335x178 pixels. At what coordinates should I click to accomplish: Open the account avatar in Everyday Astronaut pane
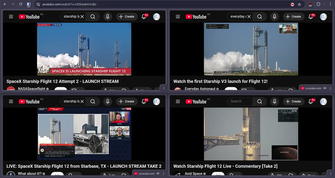[x=324, y=17]
